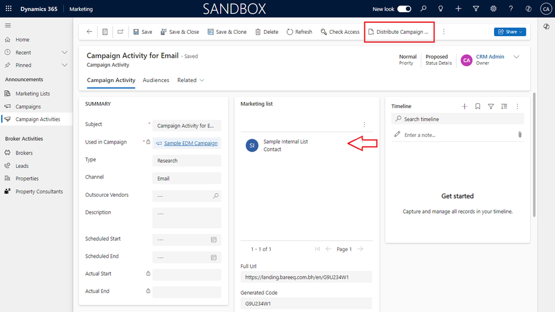This screenshot has width=555, height=312.
Task: Open the timeline filter funnel
Action: [x=491, y=106]
